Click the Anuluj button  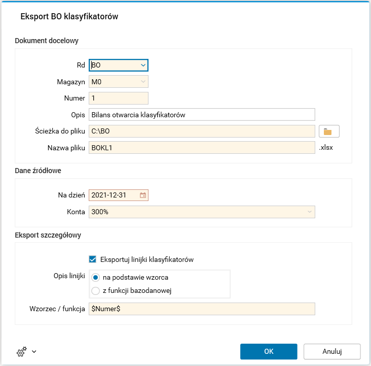tap(332, 351)
